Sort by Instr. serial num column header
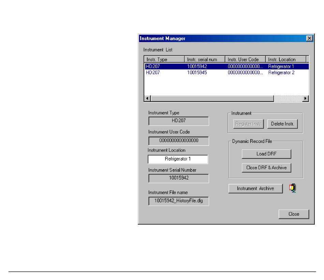The width and height of the screenshot is (324, 280). (x=205, y=59)
